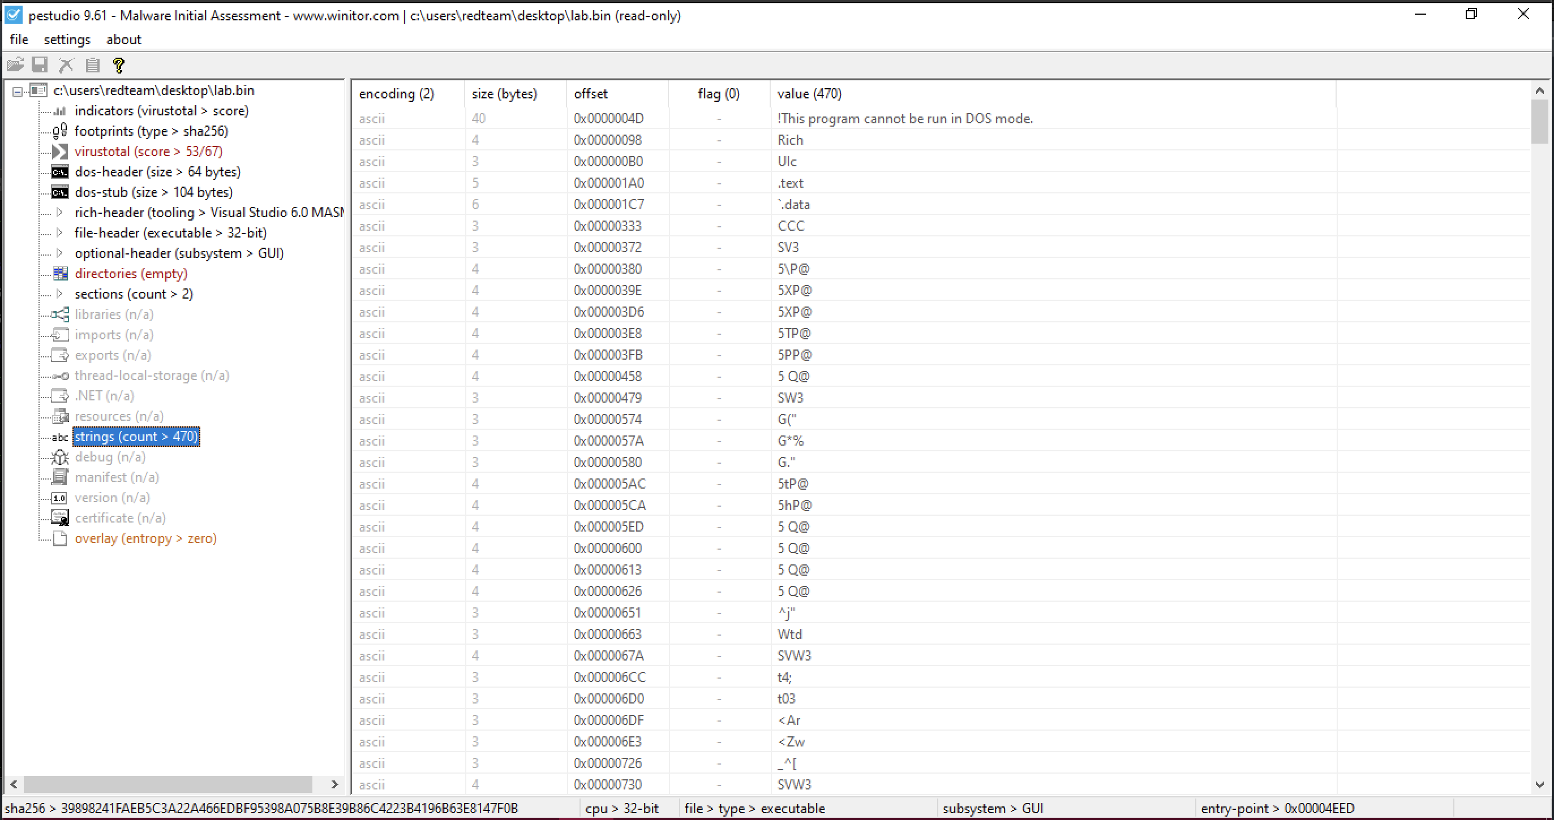1554x820 pixels.
Task: Sort by the value (470) column header
Action: [x=1053, y=93]
